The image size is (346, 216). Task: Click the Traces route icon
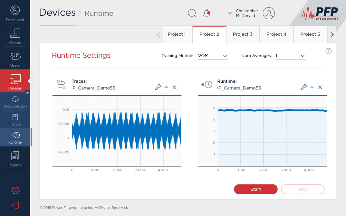tap(61, 84)
